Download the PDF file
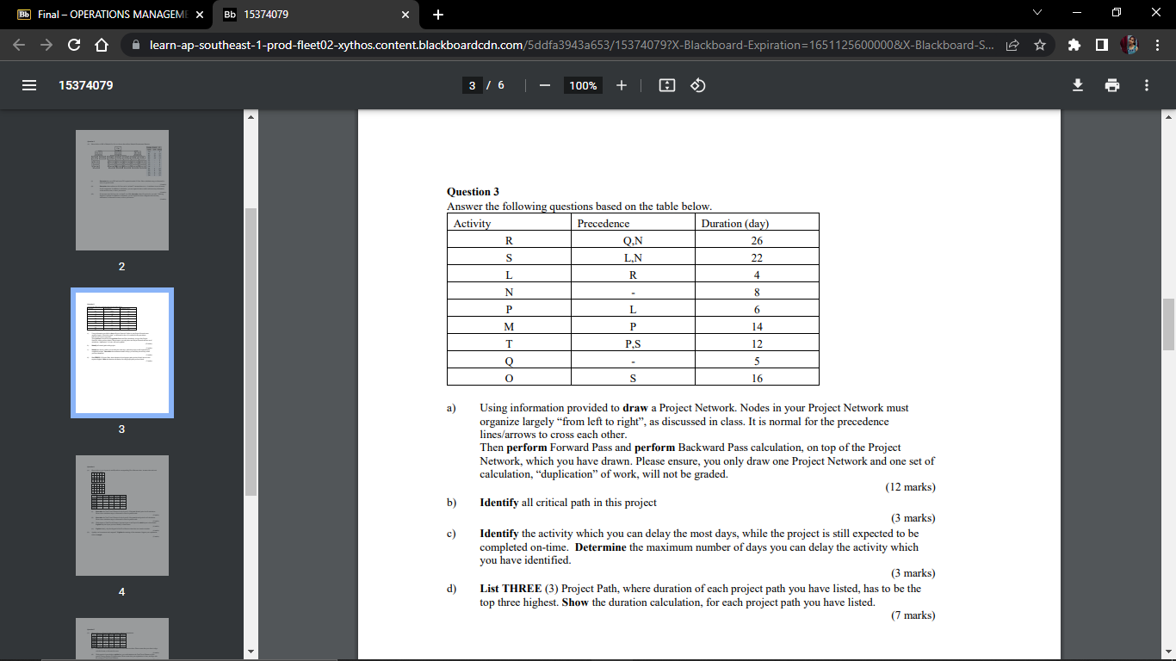Viewport: 1176px width, 661px height. [1077, 85]
